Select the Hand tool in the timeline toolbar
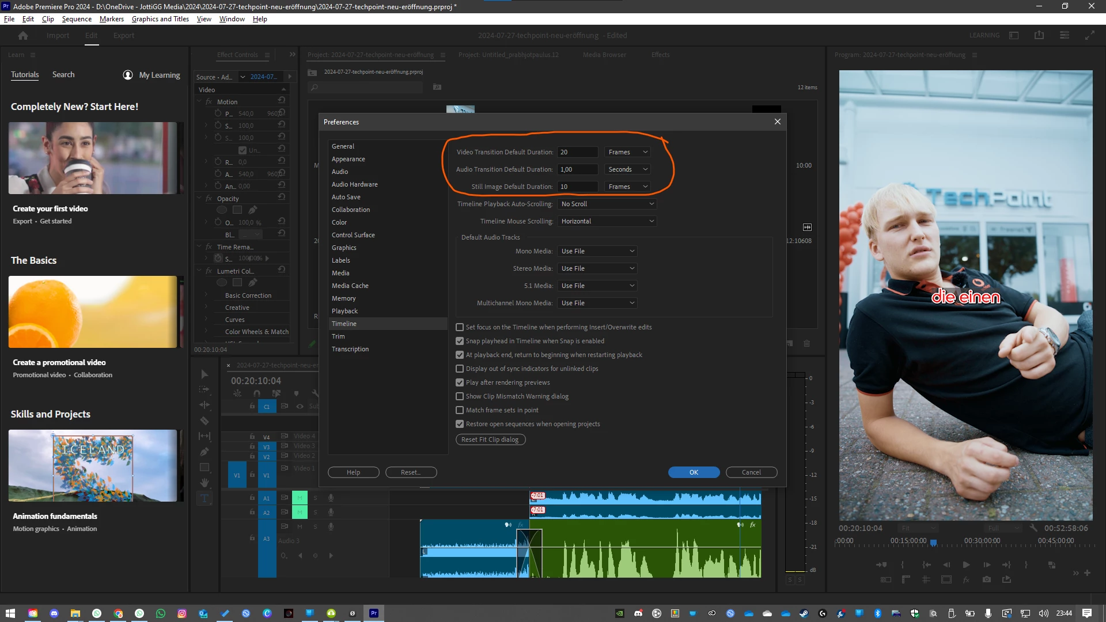This screenshot has width=1106, height=622. (204, 483)
